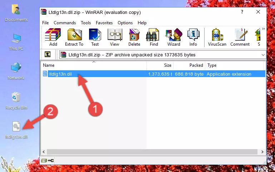Open the View file tool

tap(115, 37)
